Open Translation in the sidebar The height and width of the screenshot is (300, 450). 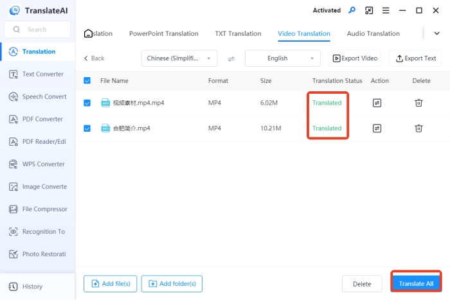click(x=37, y=51)
